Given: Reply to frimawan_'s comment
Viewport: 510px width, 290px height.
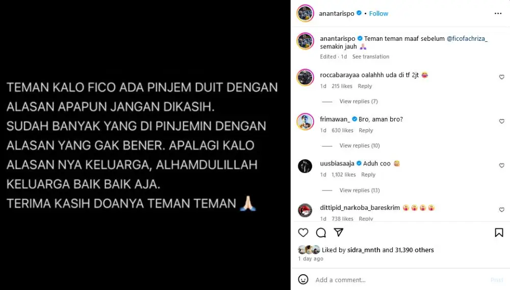Looking at the screenshot, I should click(366, 130).
